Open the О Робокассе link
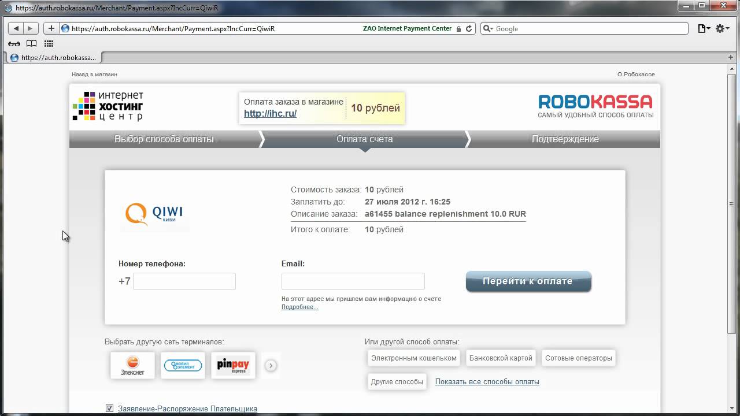The image size is (740, 416). tap(636, 74)
